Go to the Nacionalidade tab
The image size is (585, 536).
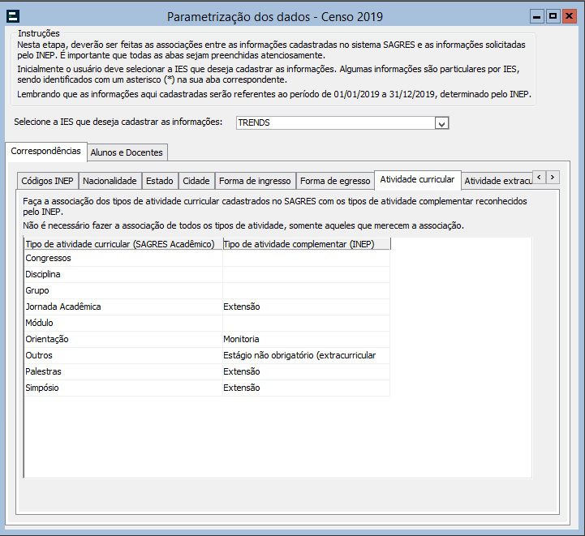[x=110, y=181]
